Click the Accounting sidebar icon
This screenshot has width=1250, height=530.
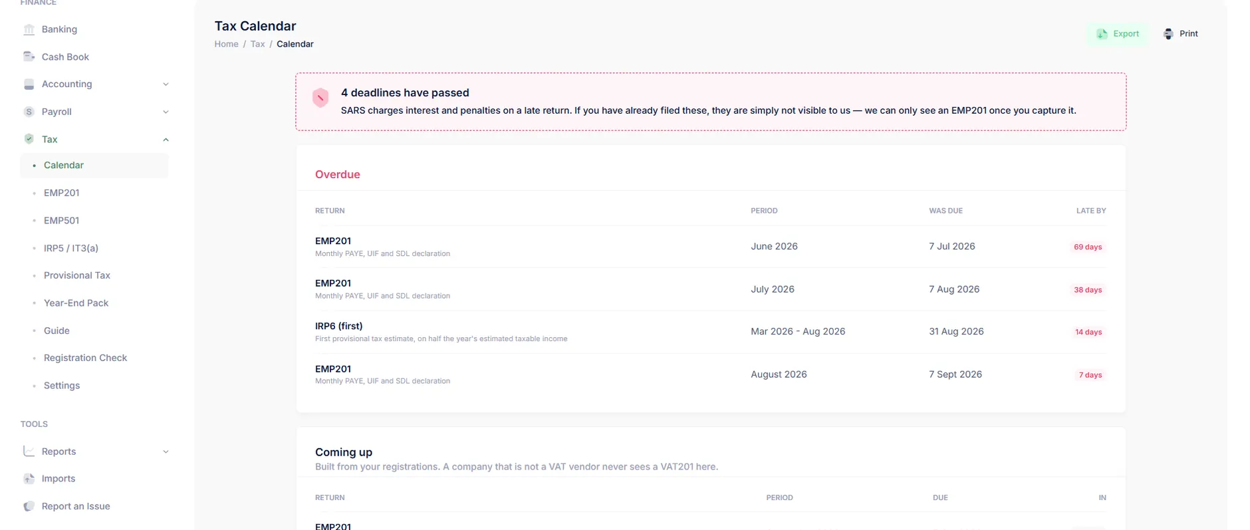coord(29,84)
